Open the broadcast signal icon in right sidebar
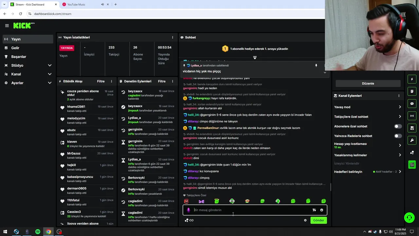The height and width of the screenshot is (236, 419). click(412, 116)
